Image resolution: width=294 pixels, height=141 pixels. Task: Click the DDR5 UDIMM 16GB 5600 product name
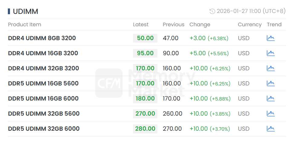43,83
